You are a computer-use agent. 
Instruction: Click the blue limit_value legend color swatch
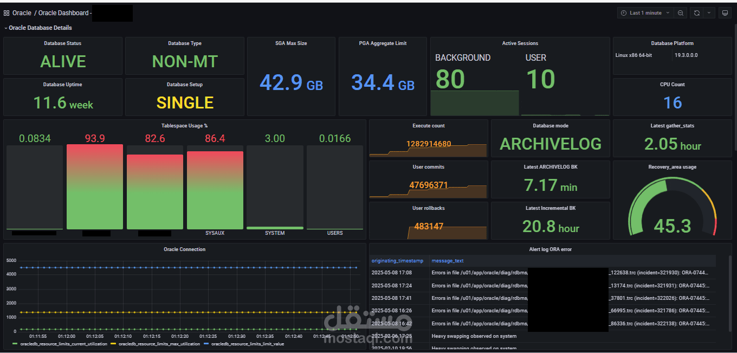[206, 344]
